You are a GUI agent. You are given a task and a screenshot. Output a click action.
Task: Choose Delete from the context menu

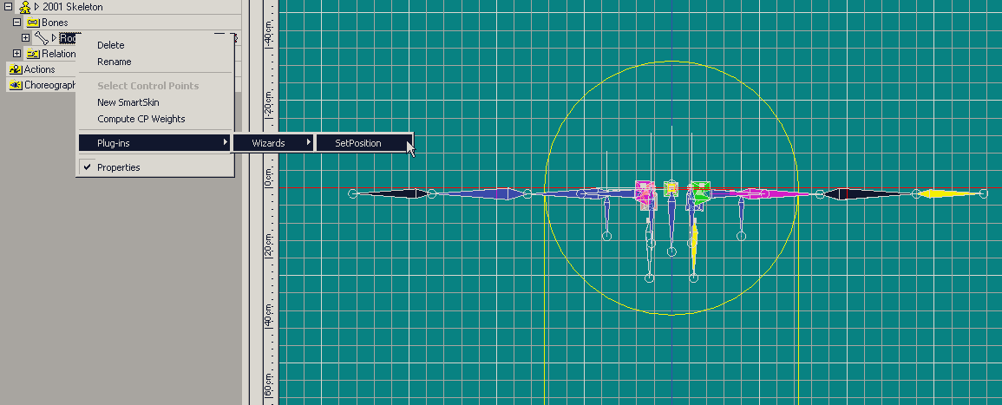click(x=110, y=45)
